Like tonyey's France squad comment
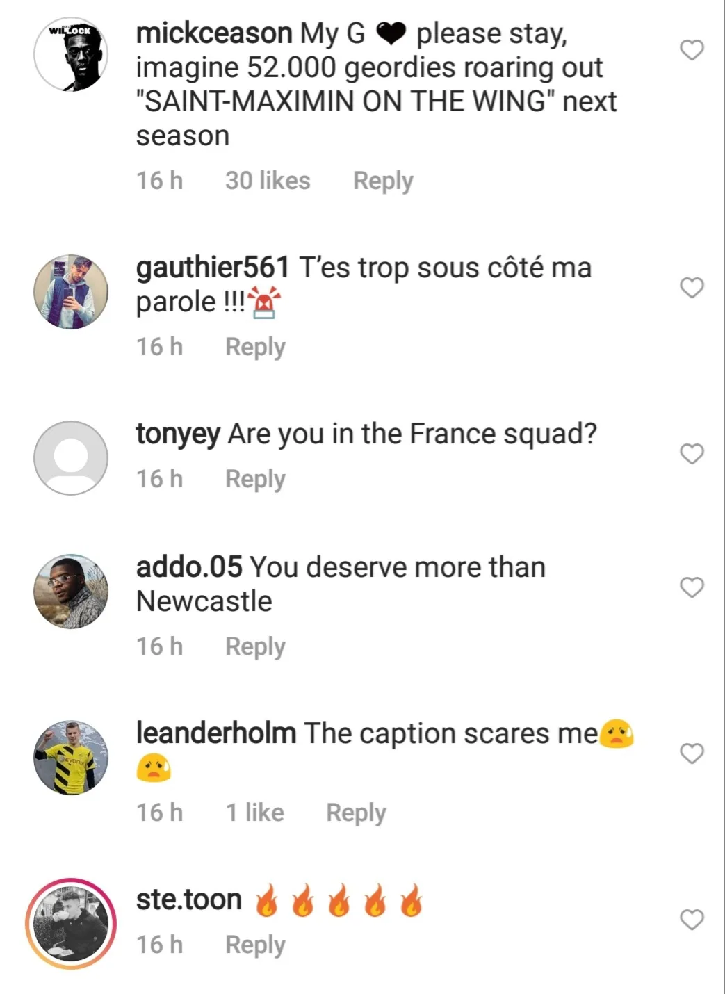This screenshot has height=994, width=725. click(692, 454)
